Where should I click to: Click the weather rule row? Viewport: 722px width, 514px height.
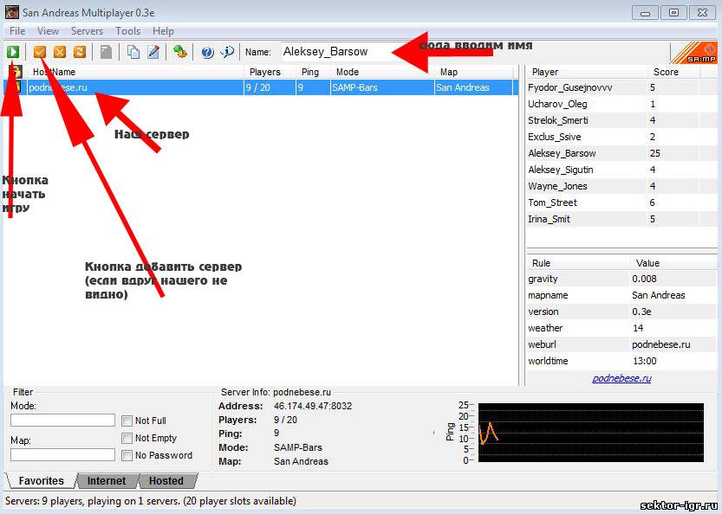click(x=621, y=328)
